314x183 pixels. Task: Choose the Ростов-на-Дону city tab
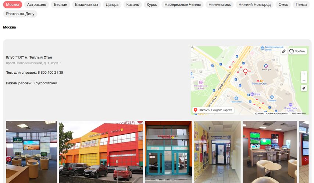(x=20, y=14)
